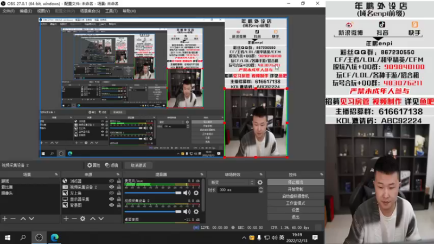Mute the 麦克风/Aux channel speaker icon
Image resolution: width=434 pixels, height=244 pixels.
tap(187, 193)
